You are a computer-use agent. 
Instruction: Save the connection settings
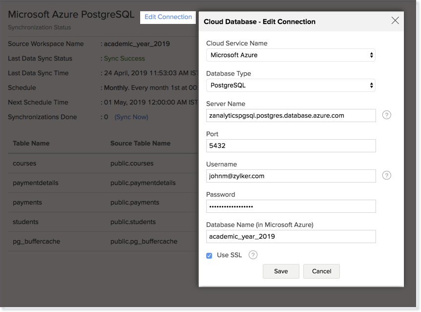click(281, 271)
